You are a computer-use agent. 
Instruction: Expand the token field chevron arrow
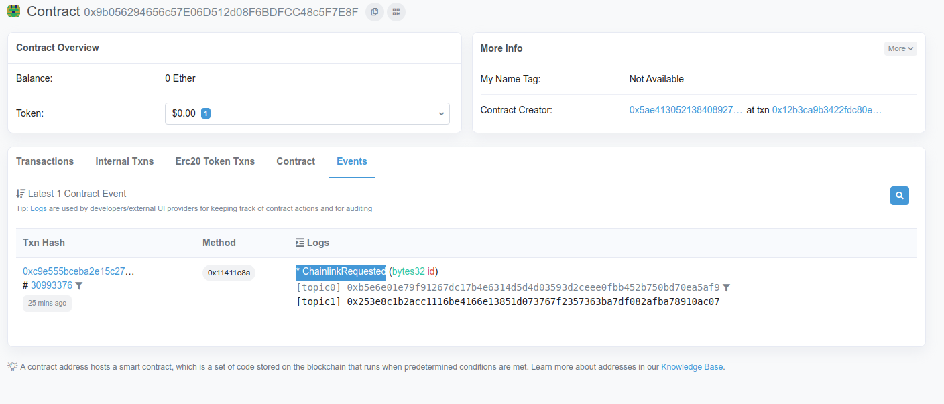442,113
